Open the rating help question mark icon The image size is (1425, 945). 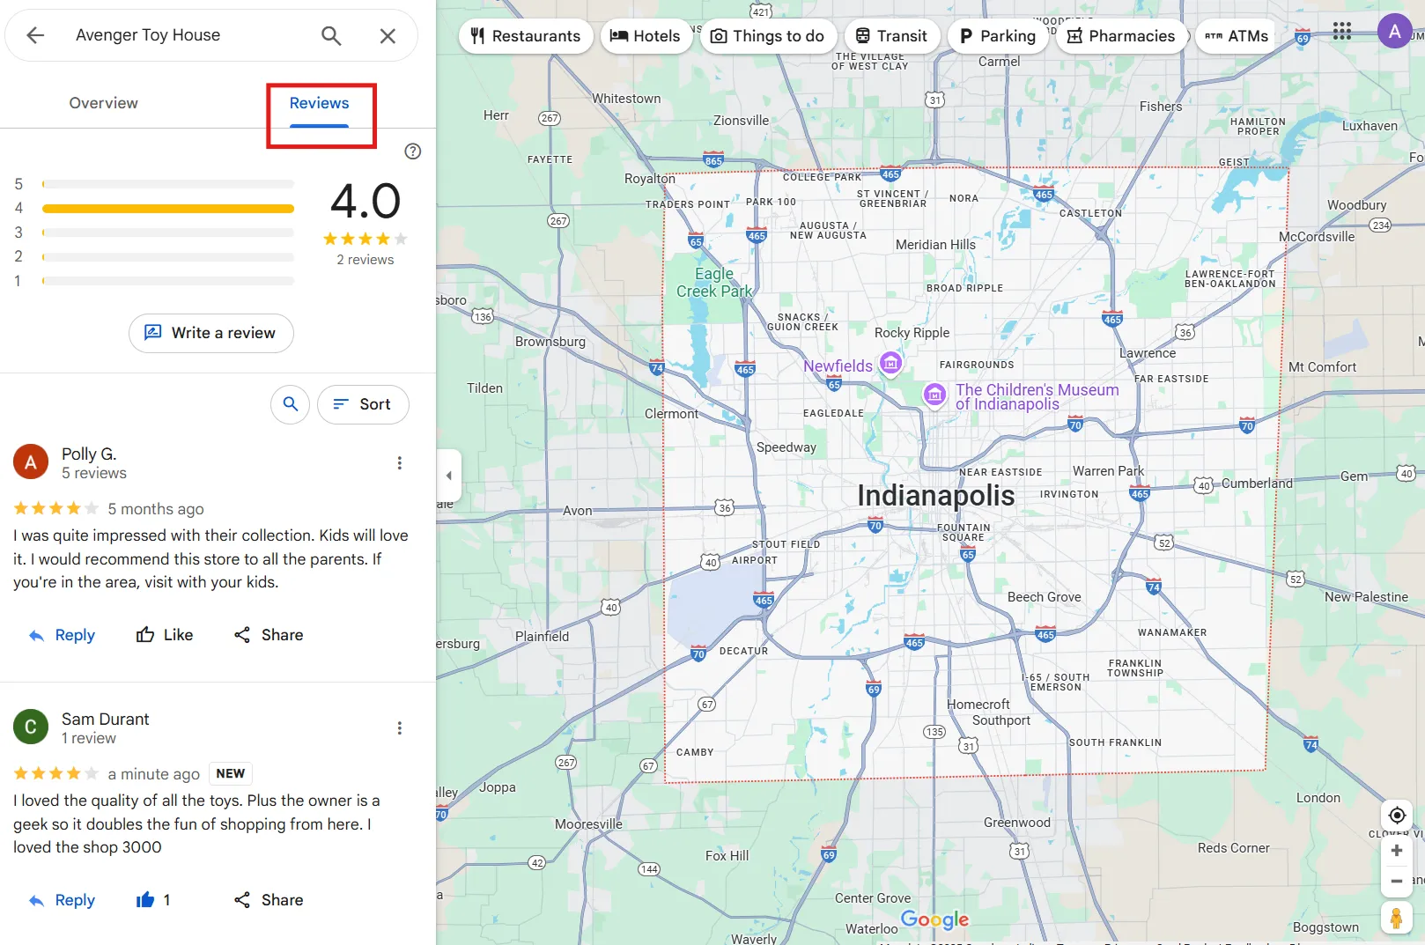coord(412,151)
